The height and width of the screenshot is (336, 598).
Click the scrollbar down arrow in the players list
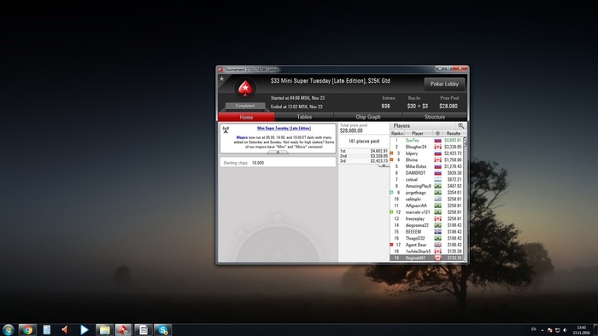tap(465, 259)
